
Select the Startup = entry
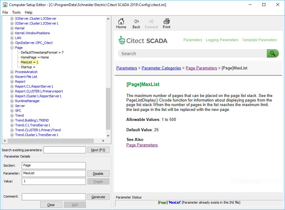coord(28,67)
